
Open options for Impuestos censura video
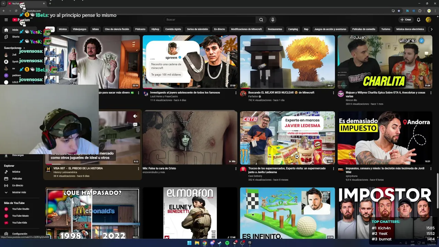click(431, 168)
